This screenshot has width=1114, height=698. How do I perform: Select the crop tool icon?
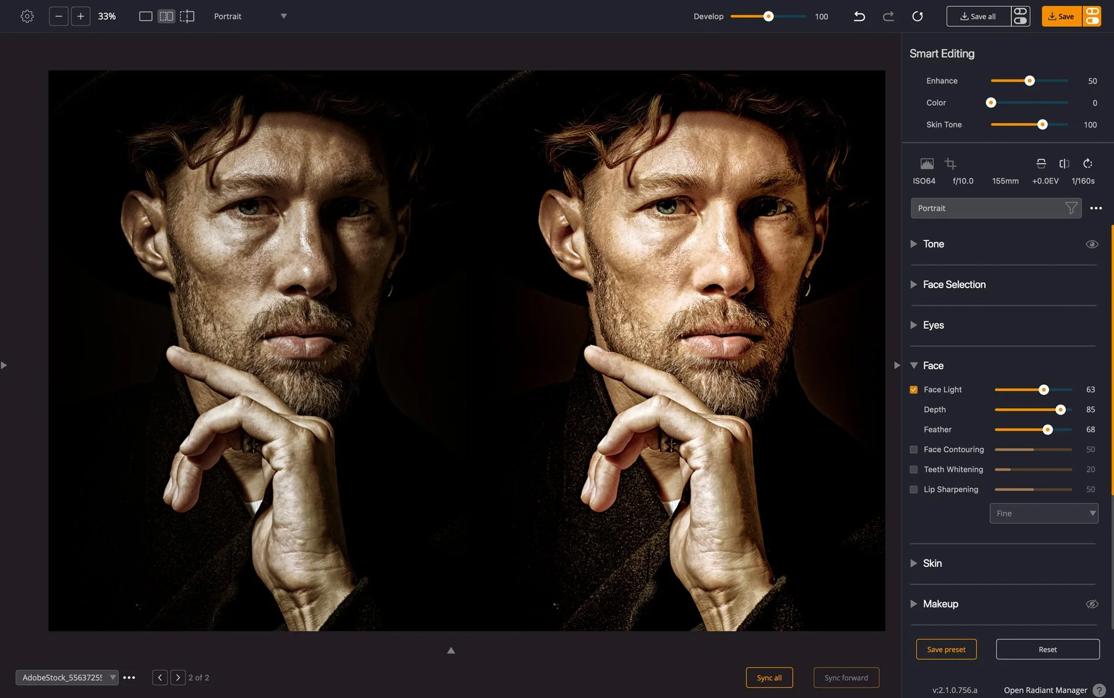(x=950, y=163)
